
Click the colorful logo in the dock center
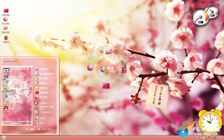pos(103,69)
